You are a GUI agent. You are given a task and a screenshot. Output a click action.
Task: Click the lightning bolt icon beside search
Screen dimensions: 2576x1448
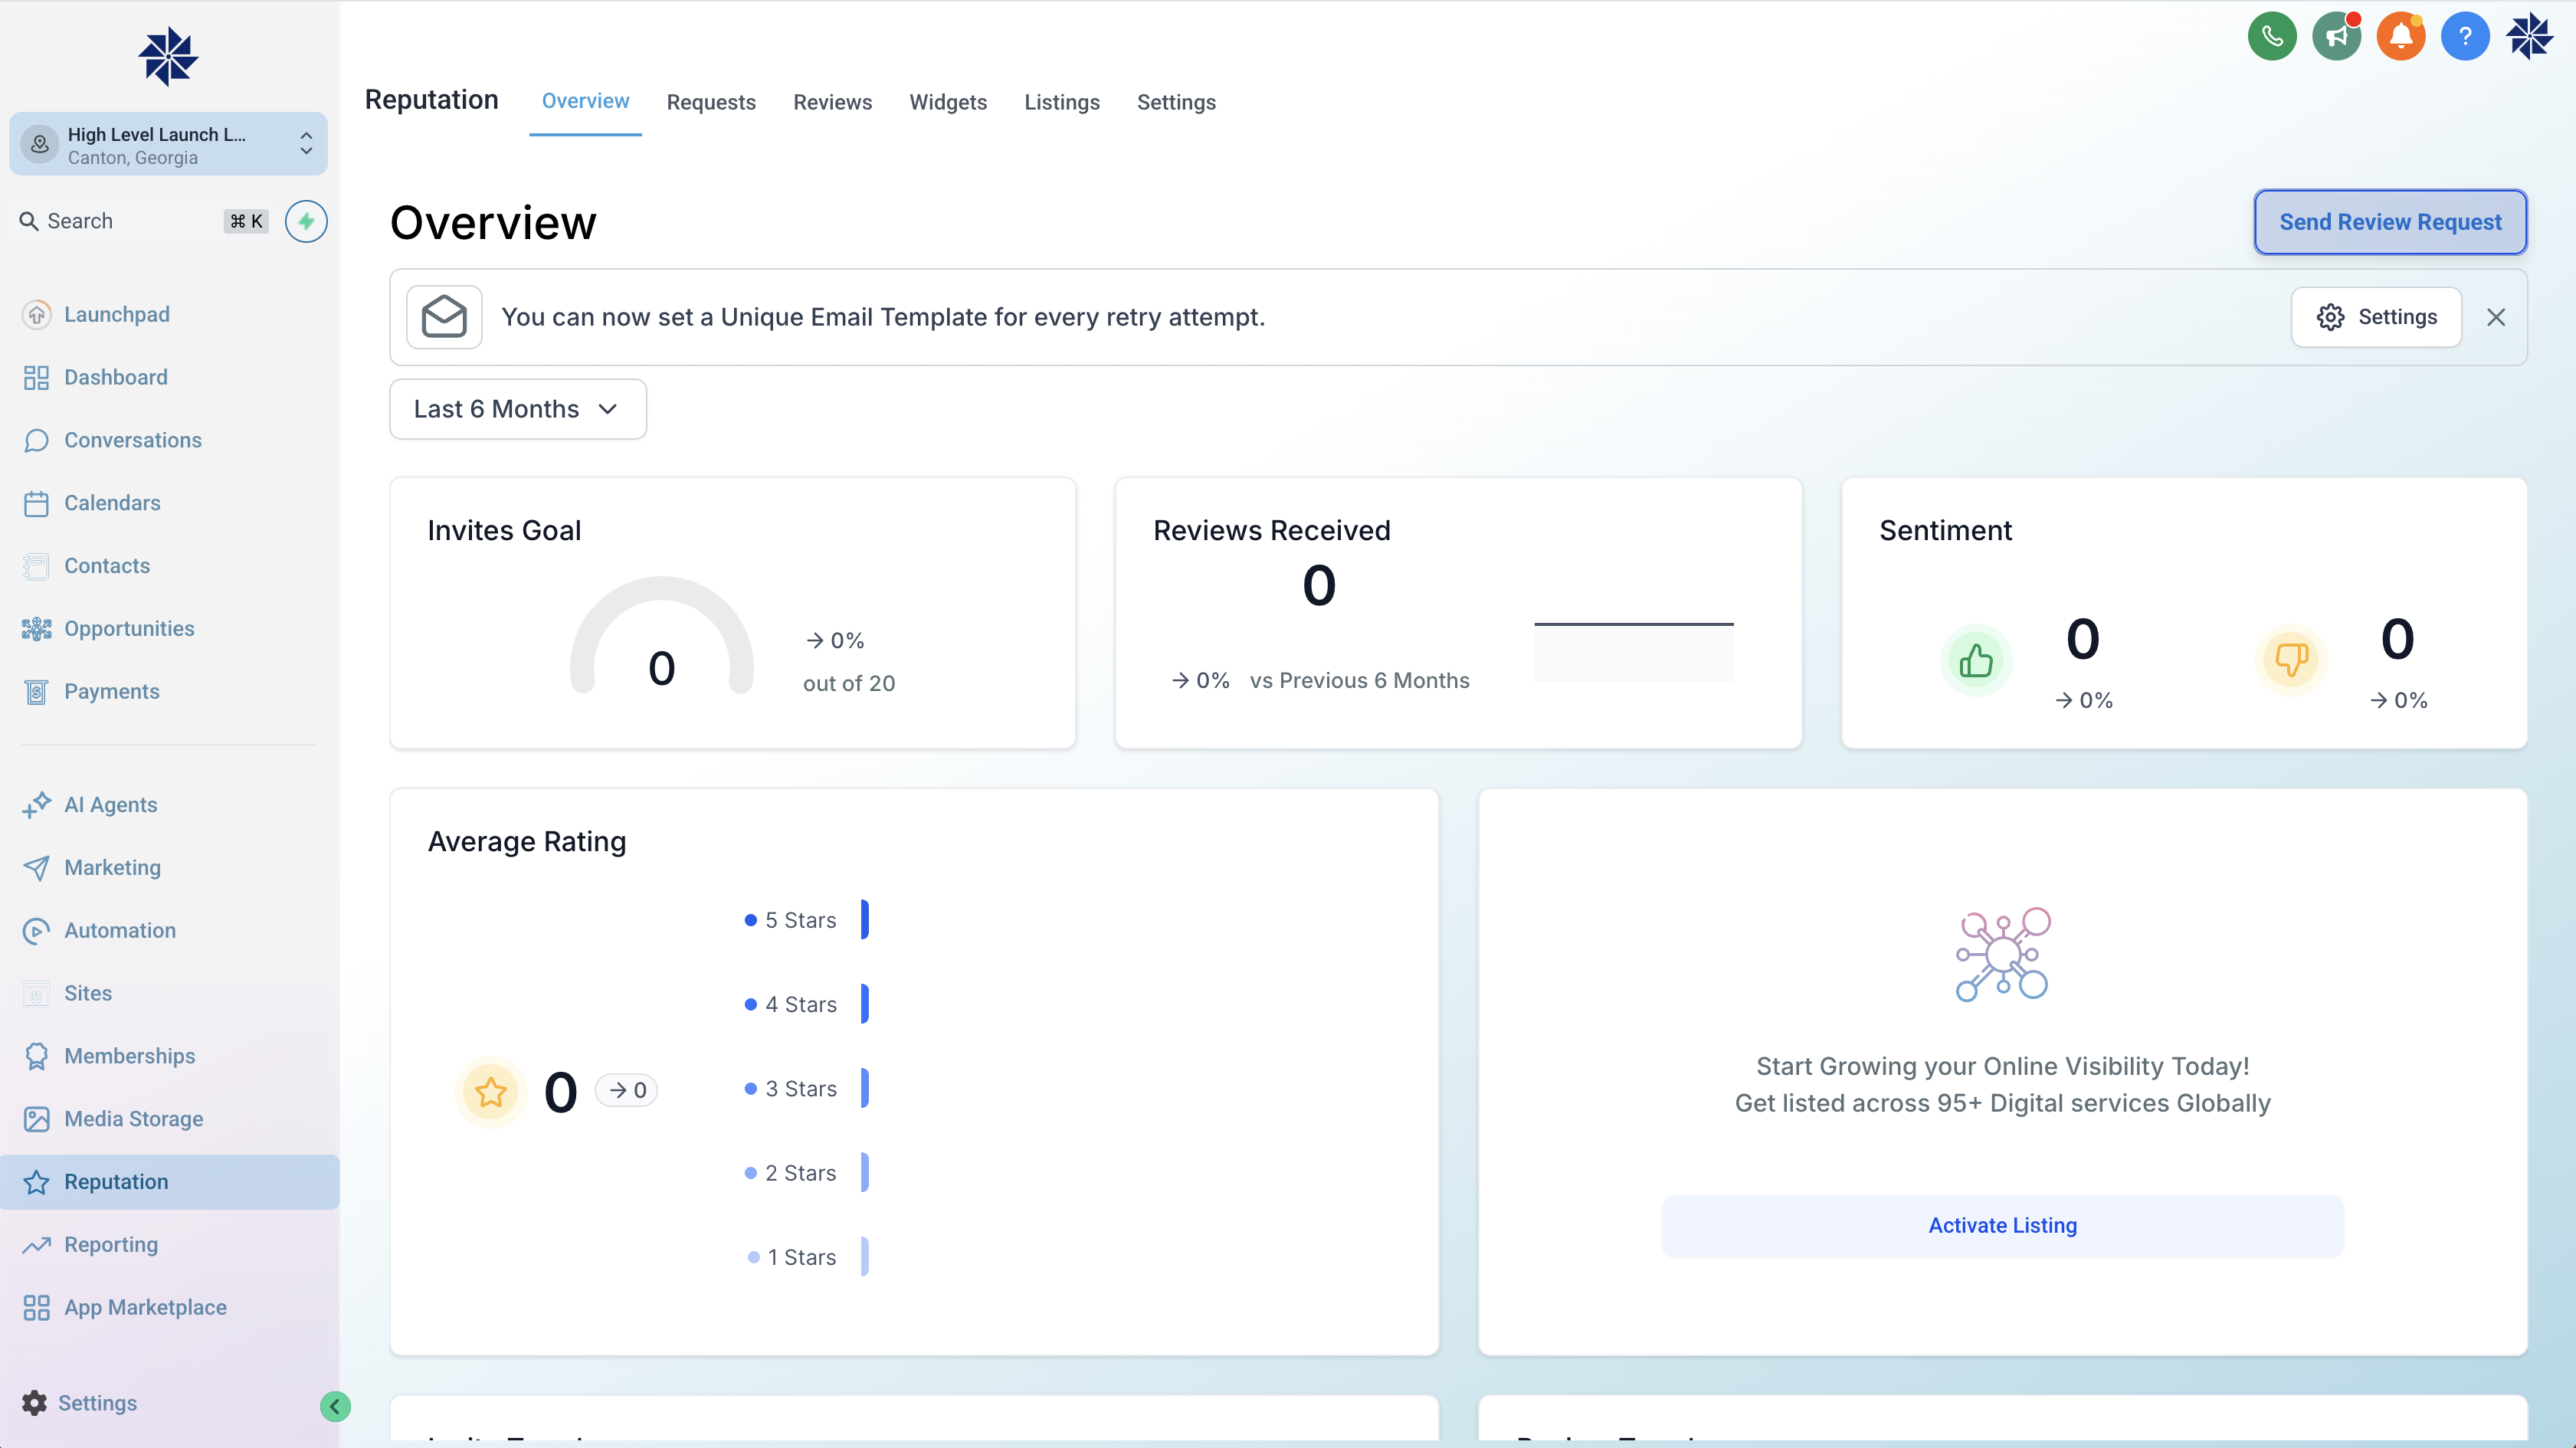click(x=306, y=221)
